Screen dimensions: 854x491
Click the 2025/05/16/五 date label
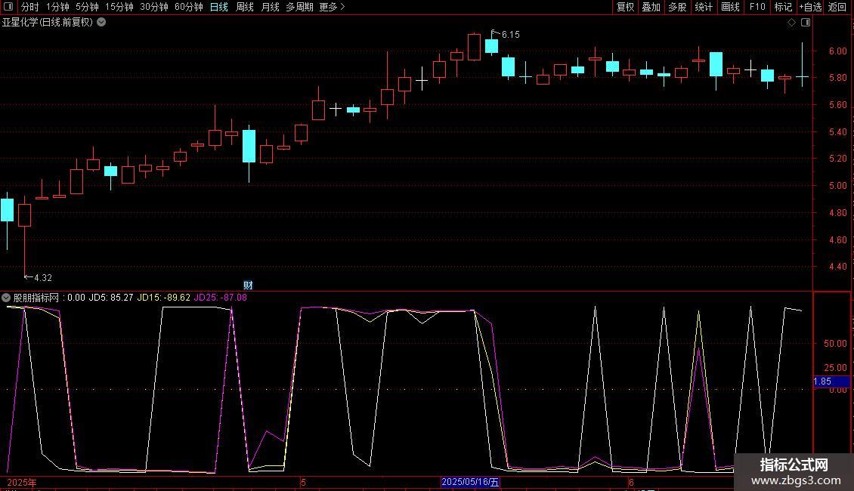pyautogui.click(x=470, y=482)
